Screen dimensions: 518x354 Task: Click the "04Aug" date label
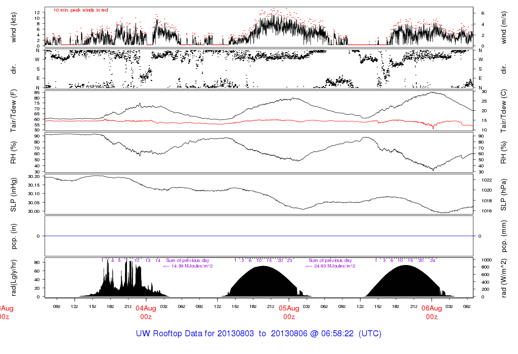pyautogui.click(x=146, y=308)
